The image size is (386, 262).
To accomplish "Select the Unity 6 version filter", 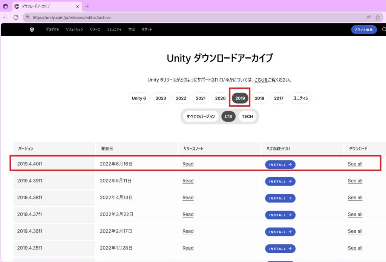I will tap(139, 98).
